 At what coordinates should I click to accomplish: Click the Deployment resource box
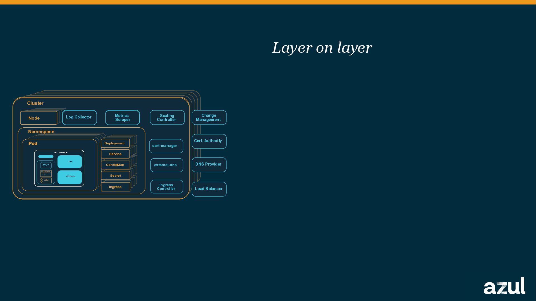[115, 143]
